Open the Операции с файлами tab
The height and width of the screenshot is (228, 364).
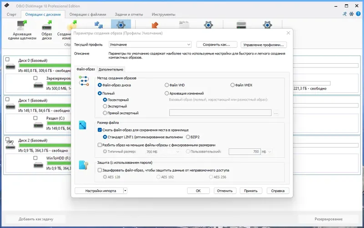[88, 15]
